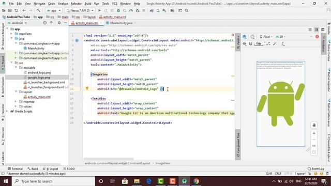Collapse the drawable folder

tap(16, 68)
